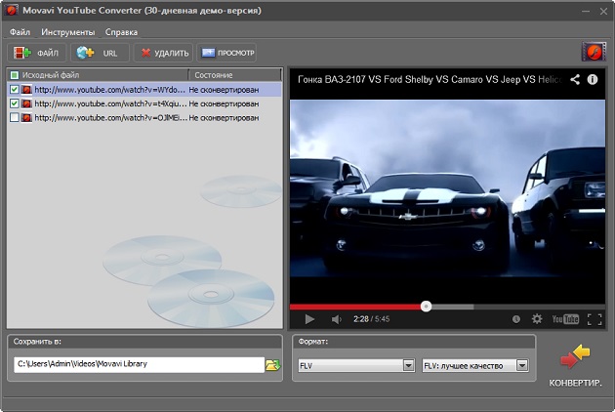The height and width of the screenshot is (412, 615).
Task: Open the Инструменты menu
Action: pos(68,32)
